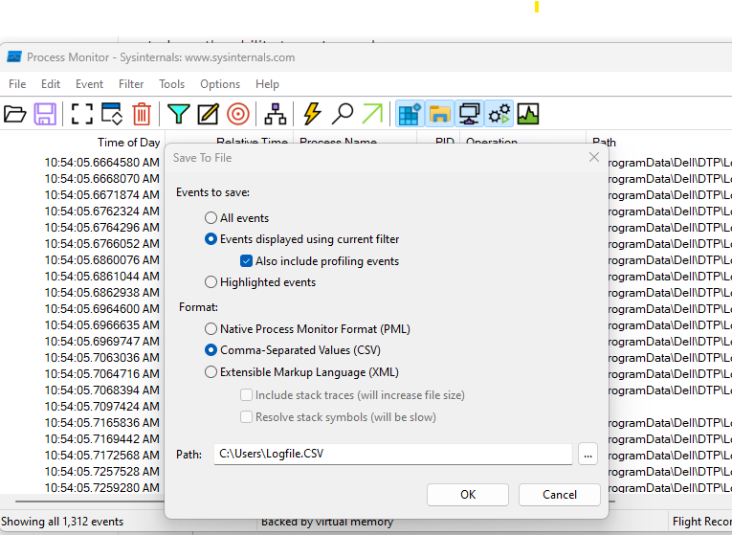
Task: Click the Path column header
Action: [x=604, y=142]
